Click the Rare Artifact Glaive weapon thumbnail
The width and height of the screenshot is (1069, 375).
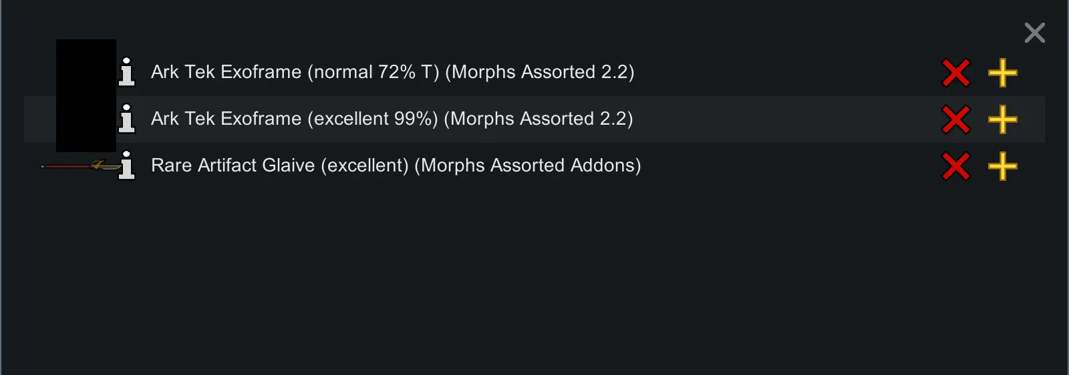[79, 165]
